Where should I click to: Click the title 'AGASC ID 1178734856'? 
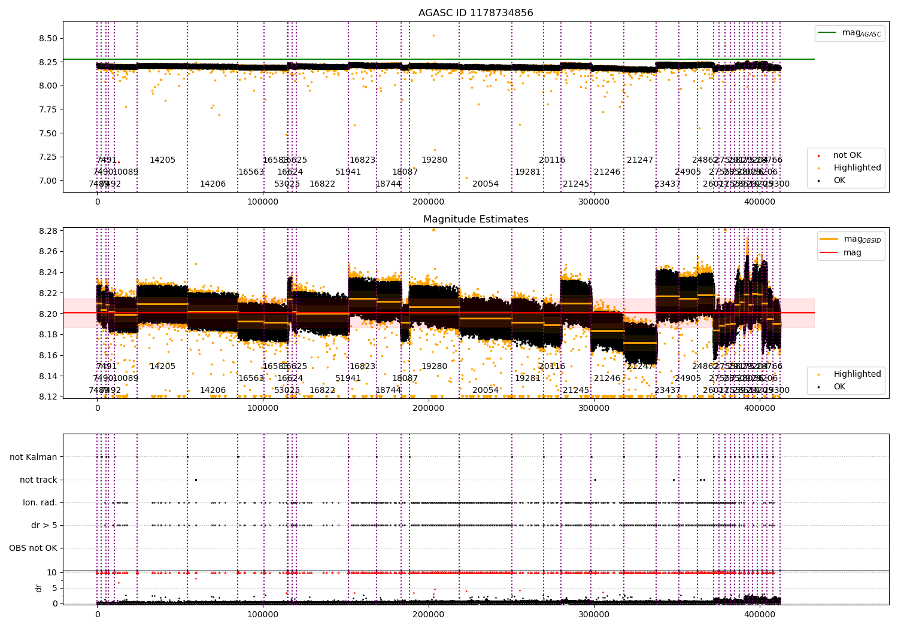point(475,13)
